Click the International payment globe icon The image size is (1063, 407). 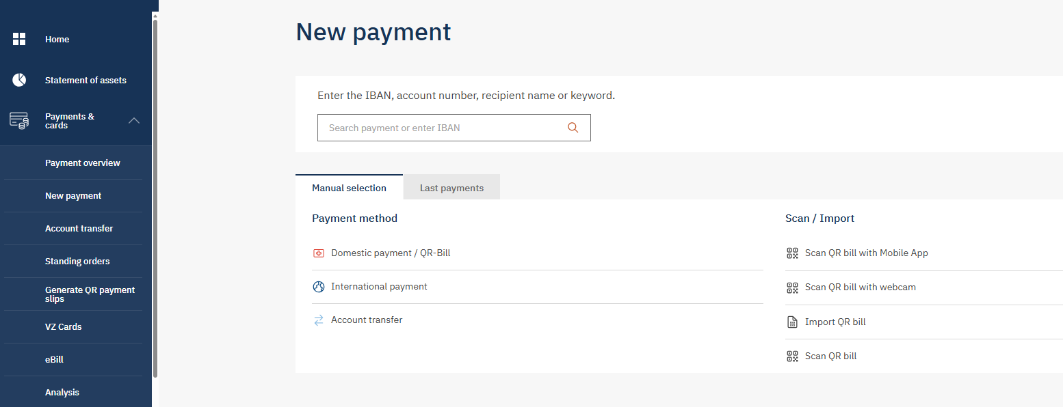coord(319,287)
